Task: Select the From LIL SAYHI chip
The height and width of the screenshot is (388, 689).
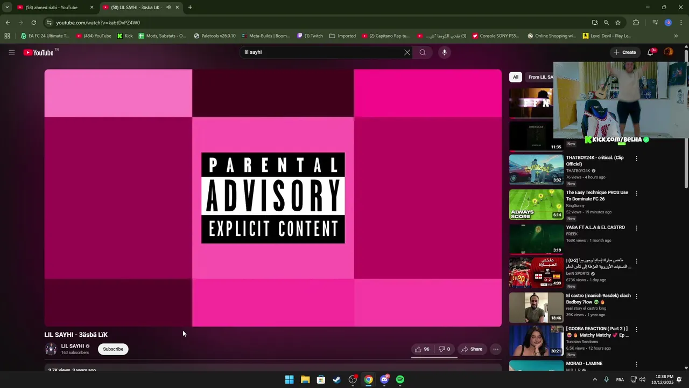Action: tap(540, 77)
